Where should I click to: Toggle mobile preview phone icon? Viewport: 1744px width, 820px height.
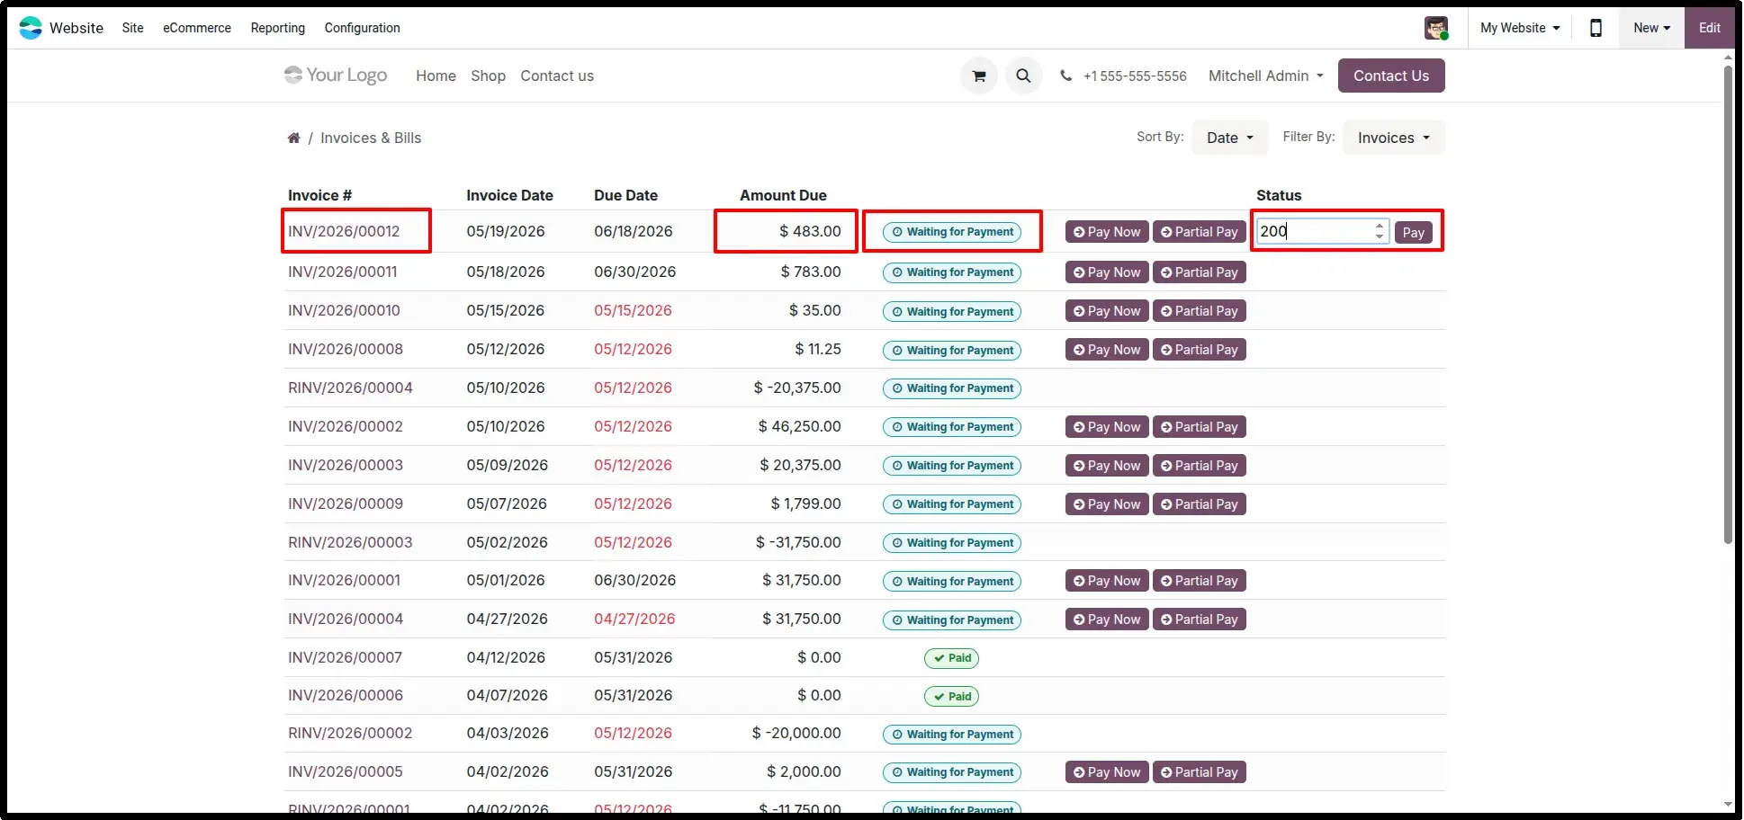tap(1596, 28)
